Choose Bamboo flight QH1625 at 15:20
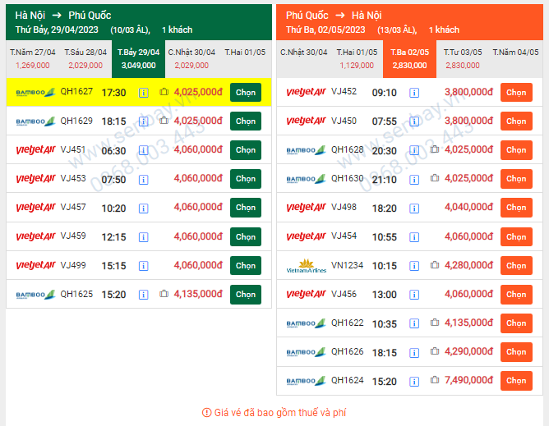Viewport: 549px width, 426px height. pos(246,295)
